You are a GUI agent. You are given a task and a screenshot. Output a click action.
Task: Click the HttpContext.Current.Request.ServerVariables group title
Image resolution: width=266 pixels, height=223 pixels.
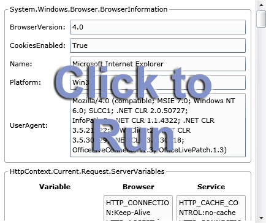pos(87,171)
